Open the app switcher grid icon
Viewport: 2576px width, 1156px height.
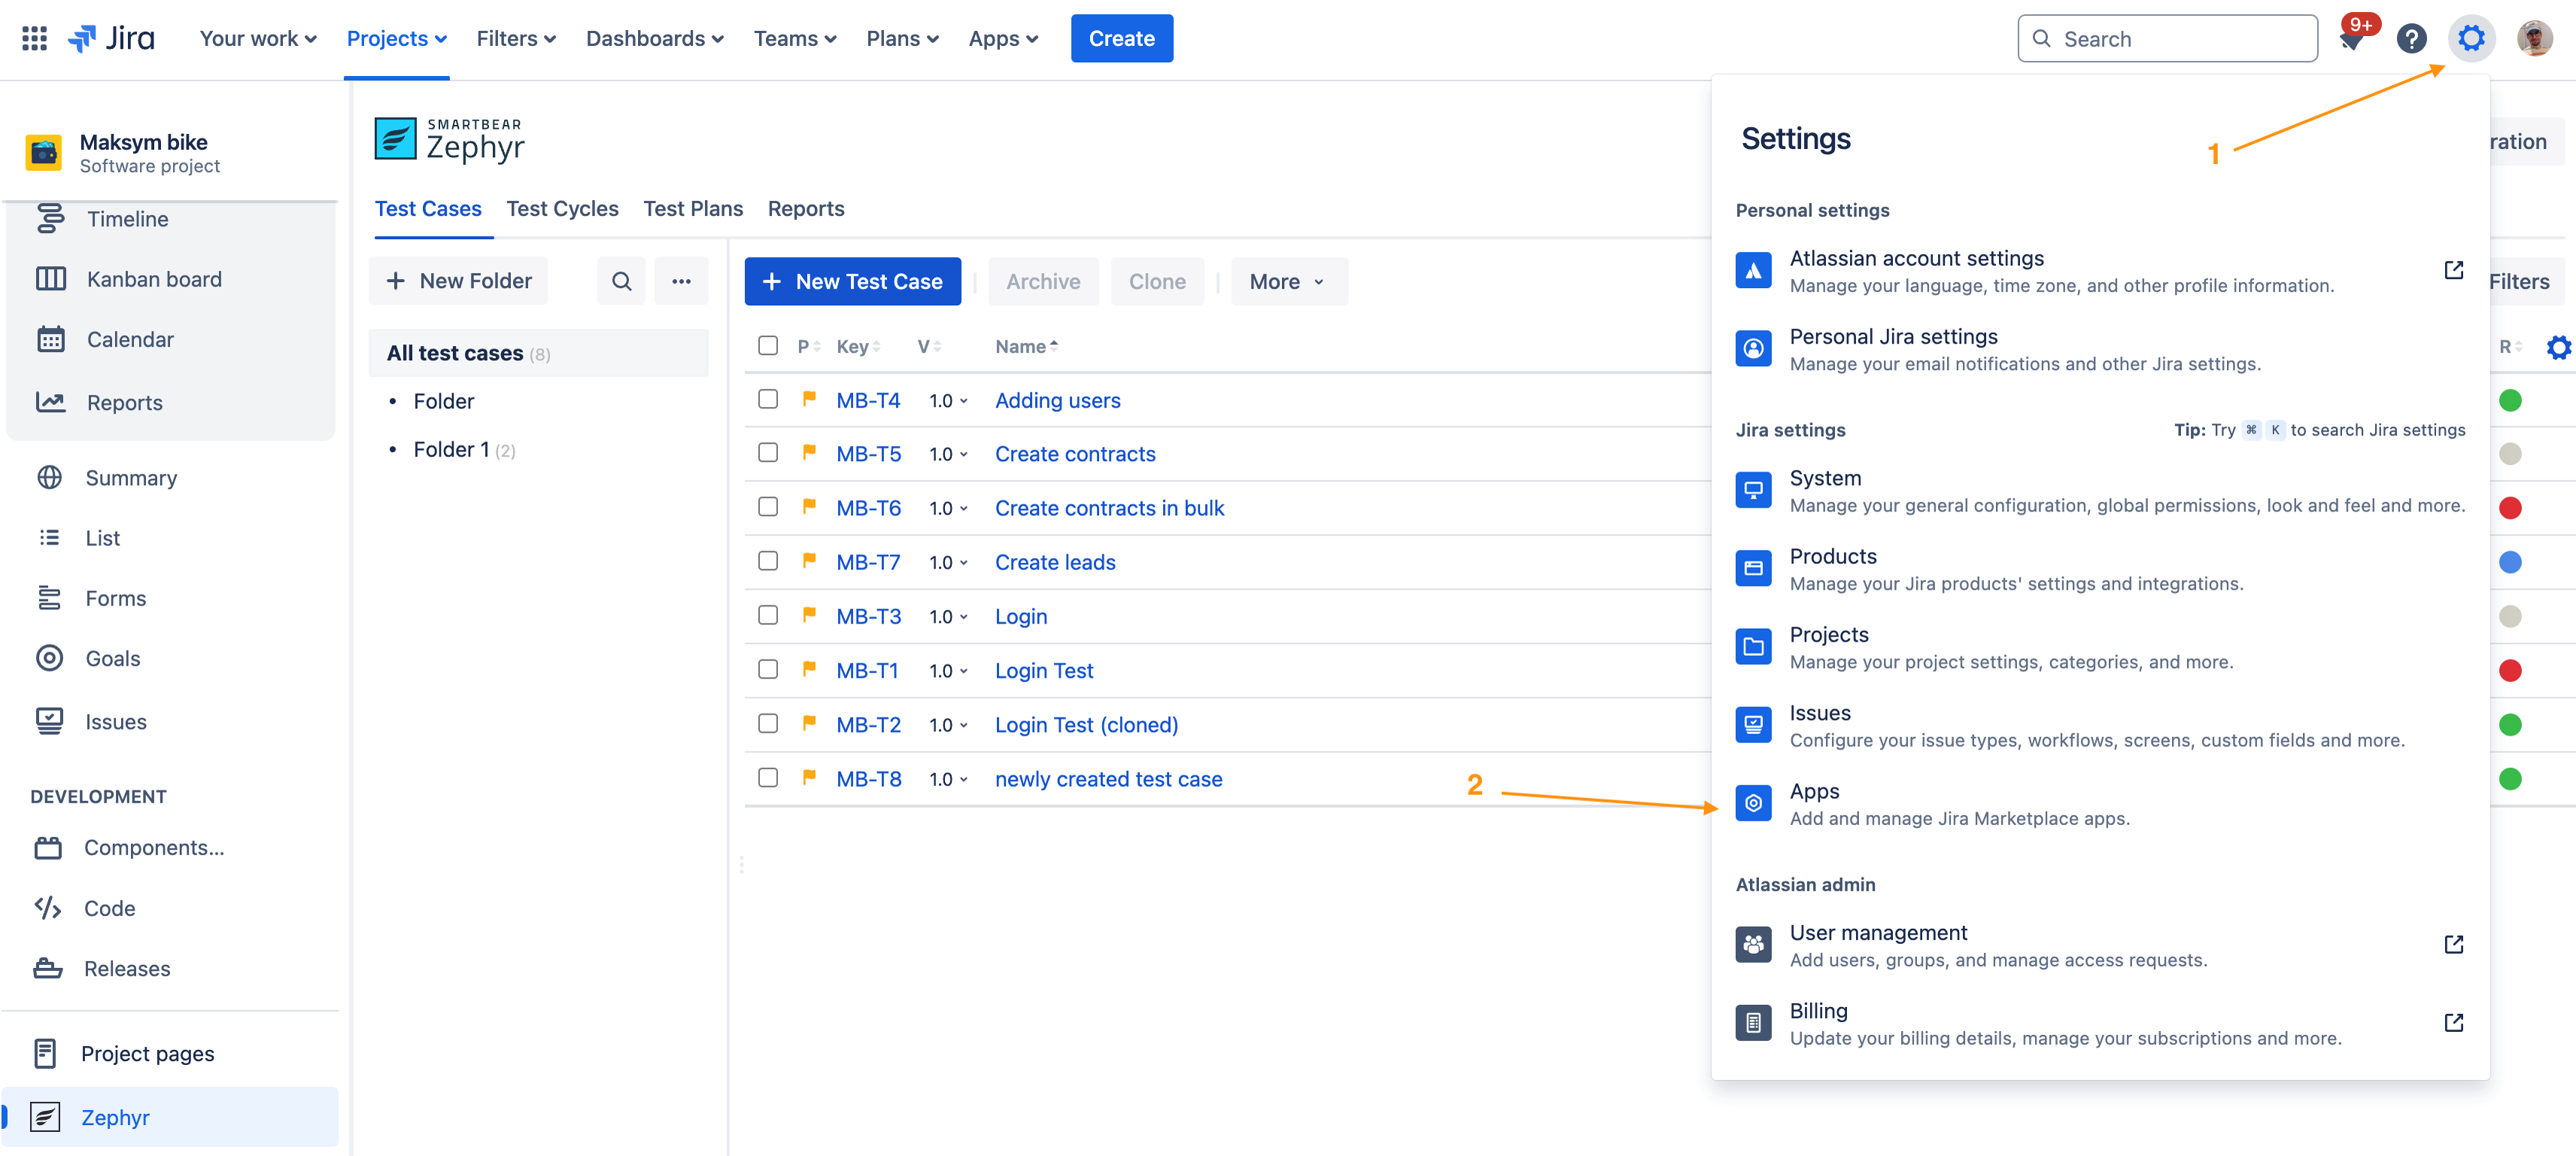coord(34,38)
